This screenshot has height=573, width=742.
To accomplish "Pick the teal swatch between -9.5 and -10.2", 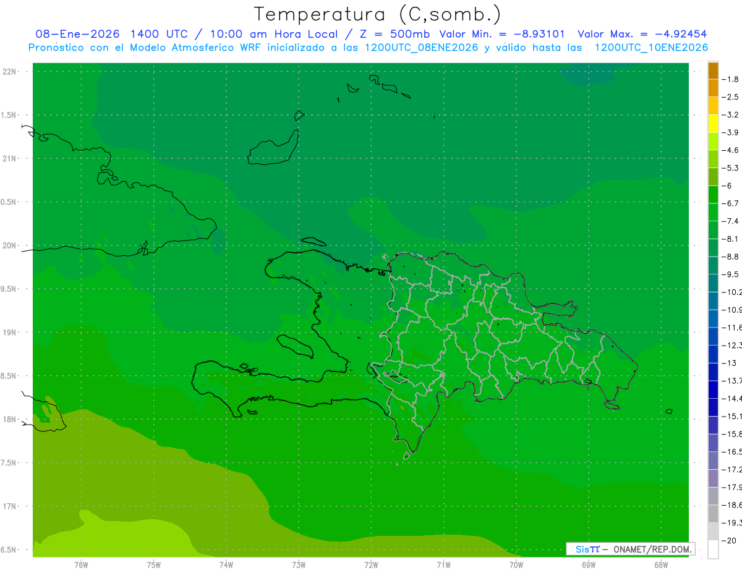I will tap(713, 283).
